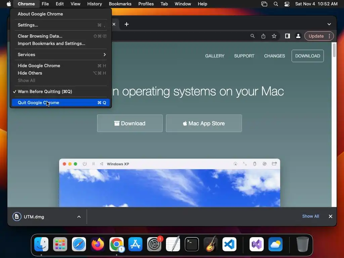Open the CHANGES nav link

click(x=274, y=56)
